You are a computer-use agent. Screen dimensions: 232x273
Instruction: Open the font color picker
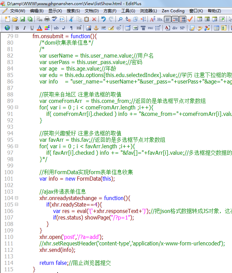tap(40, 28)
